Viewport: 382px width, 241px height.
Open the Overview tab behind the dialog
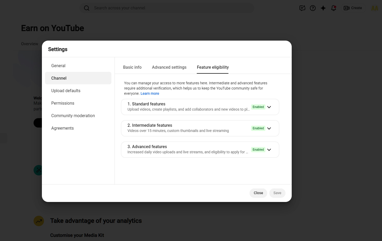pyautogui.click(x=30, y=44)
